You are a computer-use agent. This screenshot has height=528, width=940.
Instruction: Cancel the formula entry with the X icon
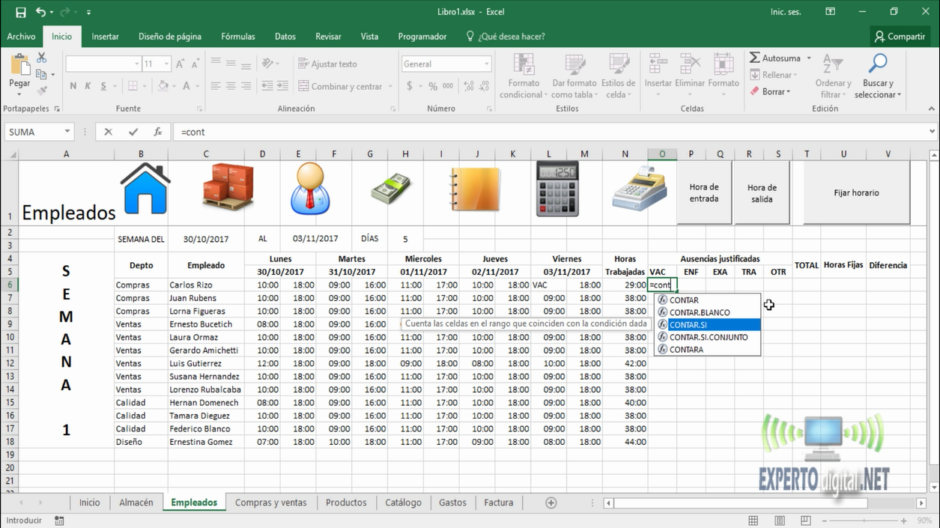(x=109, y=132)
